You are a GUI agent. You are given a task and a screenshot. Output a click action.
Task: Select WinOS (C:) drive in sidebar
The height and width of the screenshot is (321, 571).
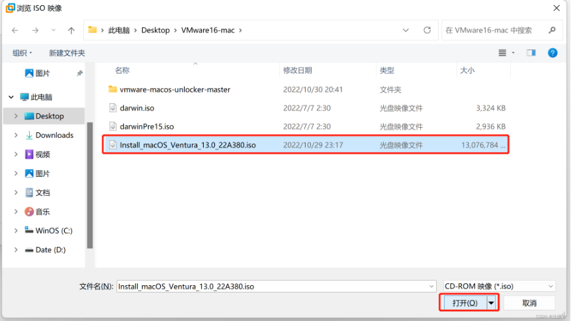tap(54, 231)
